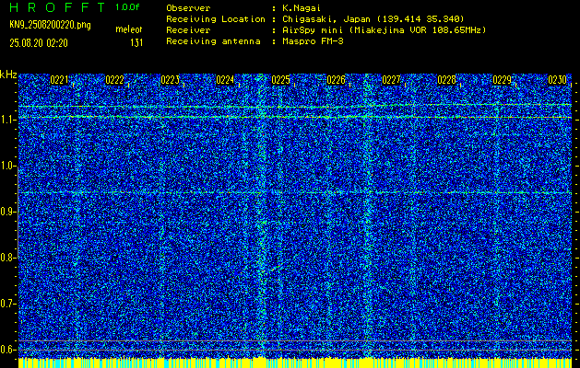Click the 0.7 kHz axis label

(7, 304)
